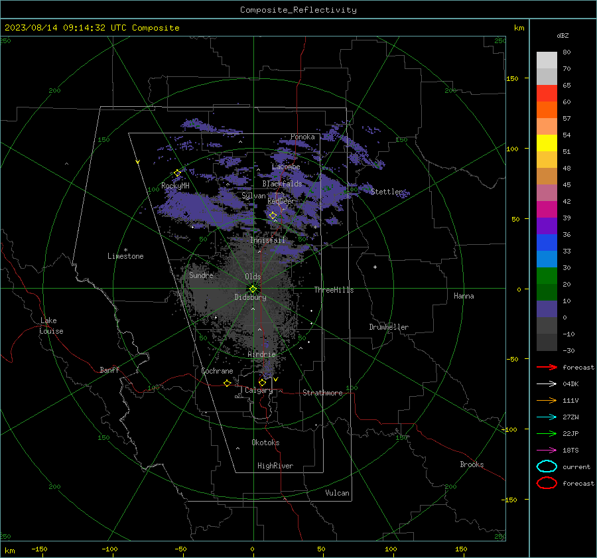Click the dBZ legend heading
The width and height of the screenshot is (597, 558).
click(x=563, y=35)
